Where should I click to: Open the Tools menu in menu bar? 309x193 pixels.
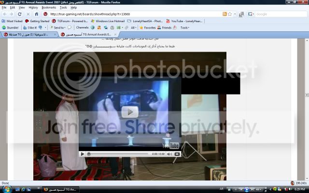pyautogui.click(x=63, y=8)
